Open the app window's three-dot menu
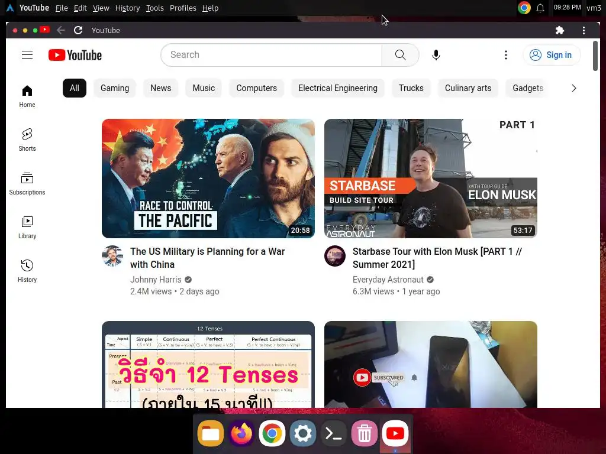The image size is (606, 454). coord(584,30)
